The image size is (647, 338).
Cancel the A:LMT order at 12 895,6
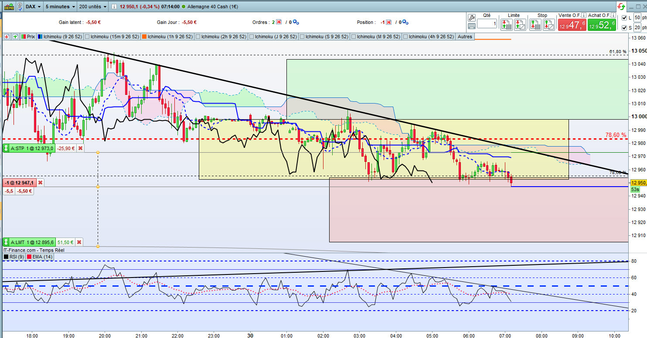coord(79,242)
